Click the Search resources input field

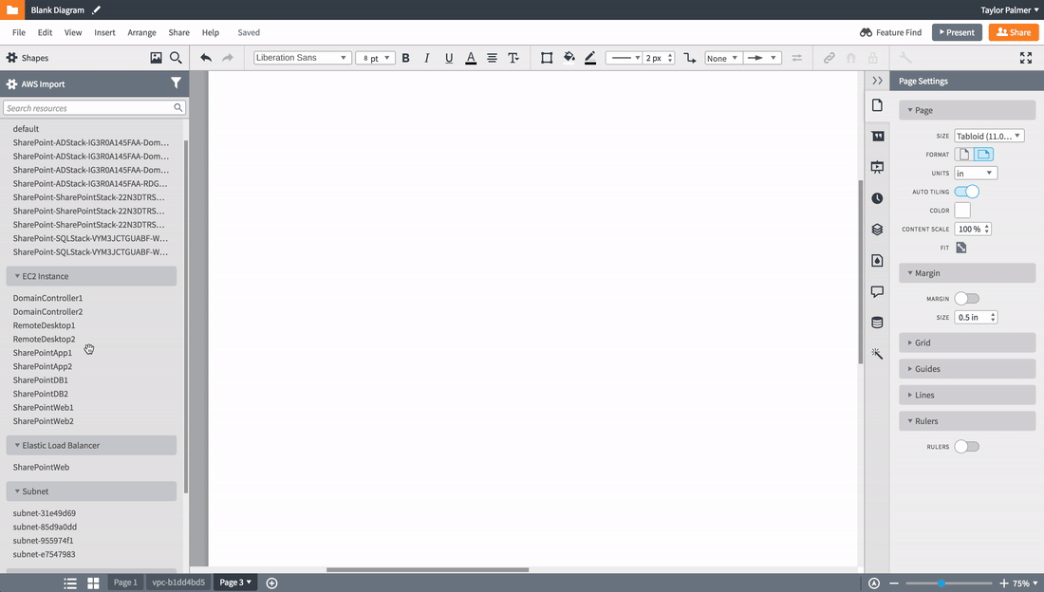point(90,107)
